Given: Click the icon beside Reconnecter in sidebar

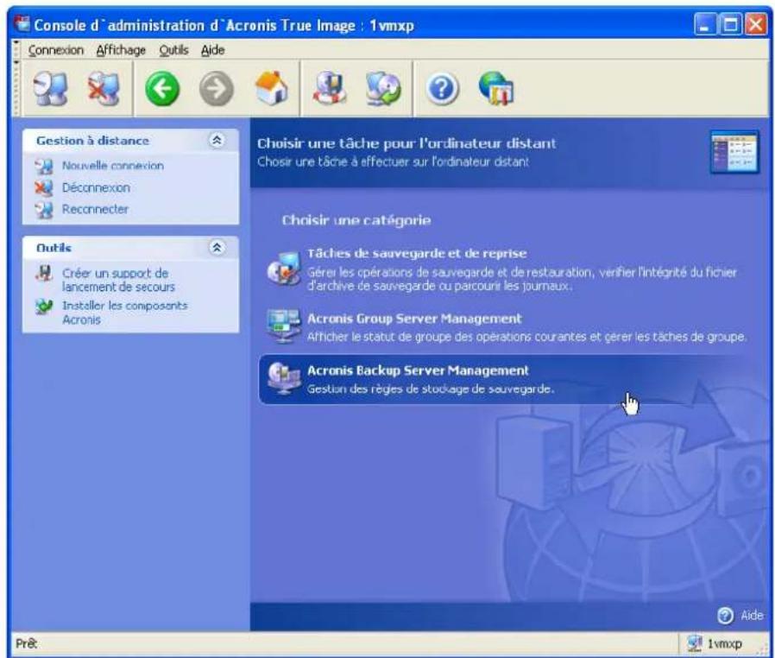Looking at the screenshot, I should tap(44, 210).
